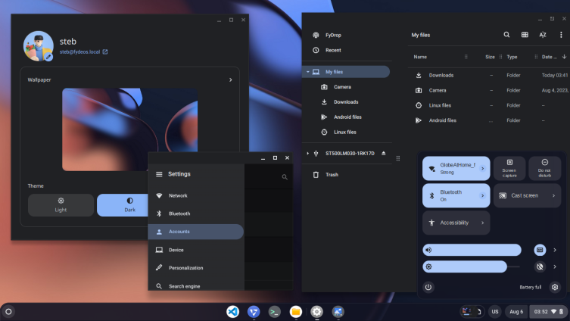Screen dimensions: 570x321
Task: Expand Cast screen options arrow
Action: click(x=553, y=195)
